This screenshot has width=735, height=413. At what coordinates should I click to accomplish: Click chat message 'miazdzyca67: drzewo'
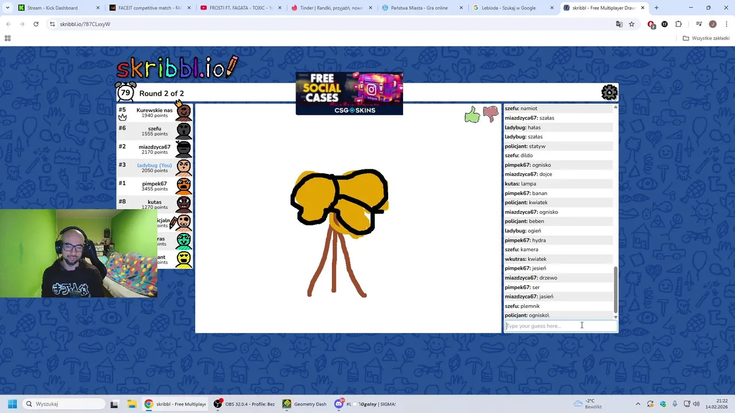531,278
